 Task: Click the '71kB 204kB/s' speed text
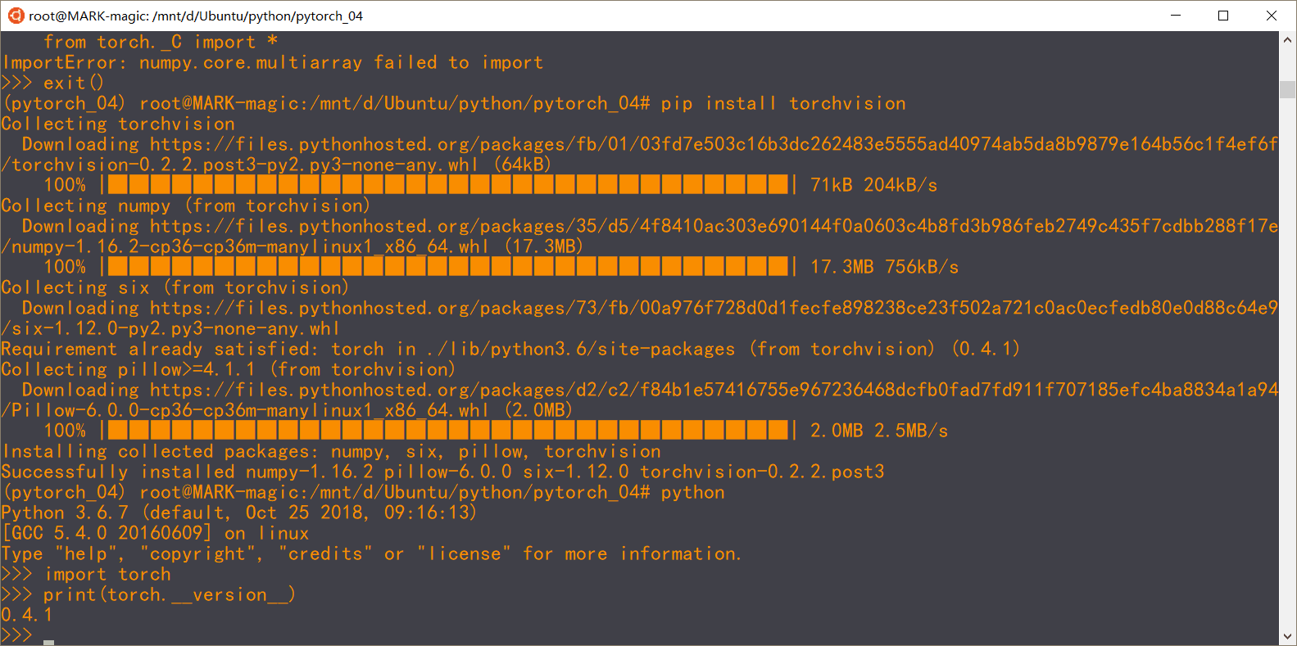click(x=873, y=185)
